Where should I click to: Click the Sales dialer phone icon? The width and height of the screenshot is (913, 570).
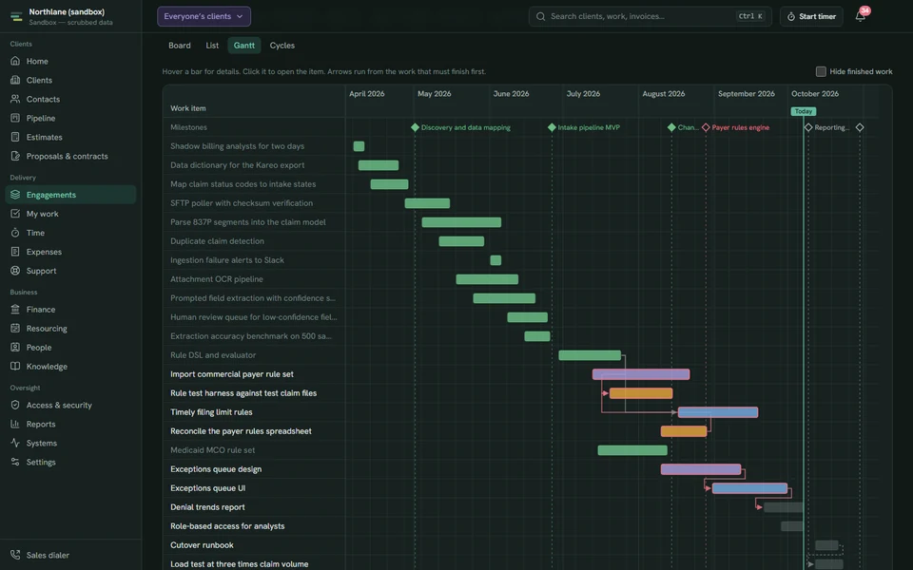click(x=15, y=555)
